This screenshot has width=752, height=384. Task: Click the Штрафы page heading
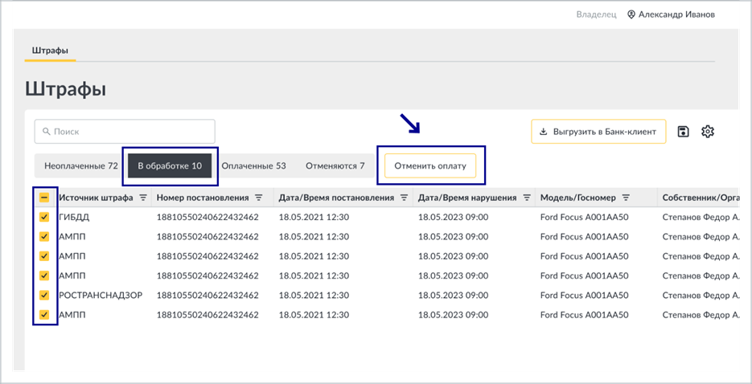pos(66,89)
